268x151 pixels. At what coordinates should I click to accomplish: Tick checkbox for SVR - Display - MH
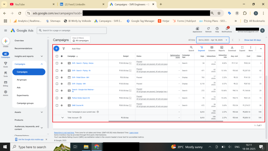pos(57,84)
